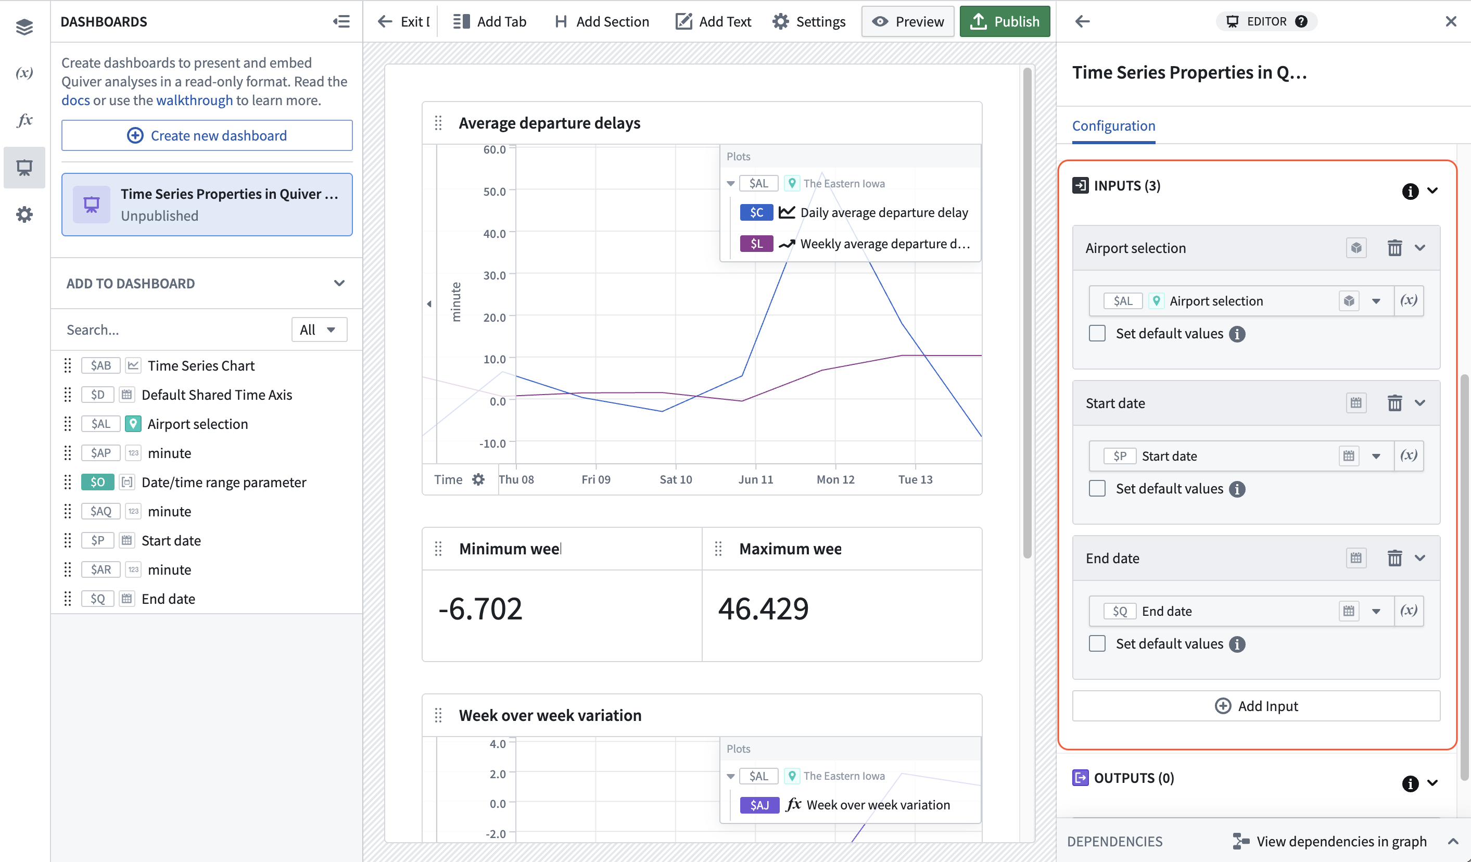Click the (x) variable button for Start date
This screenshot has width=1471, height=862.
(1408, 456)
